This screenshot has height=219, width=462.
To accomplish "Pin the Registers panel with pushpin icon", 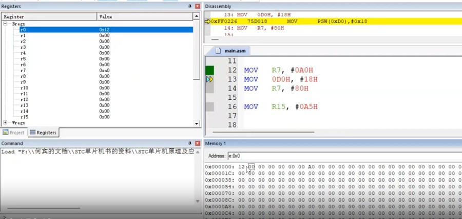I will tap(190, 6).
